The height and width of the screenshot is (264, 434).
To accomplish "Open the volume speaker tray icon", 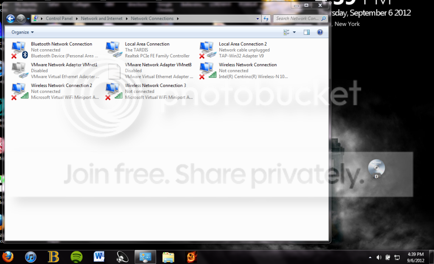I will click(379, 257).
